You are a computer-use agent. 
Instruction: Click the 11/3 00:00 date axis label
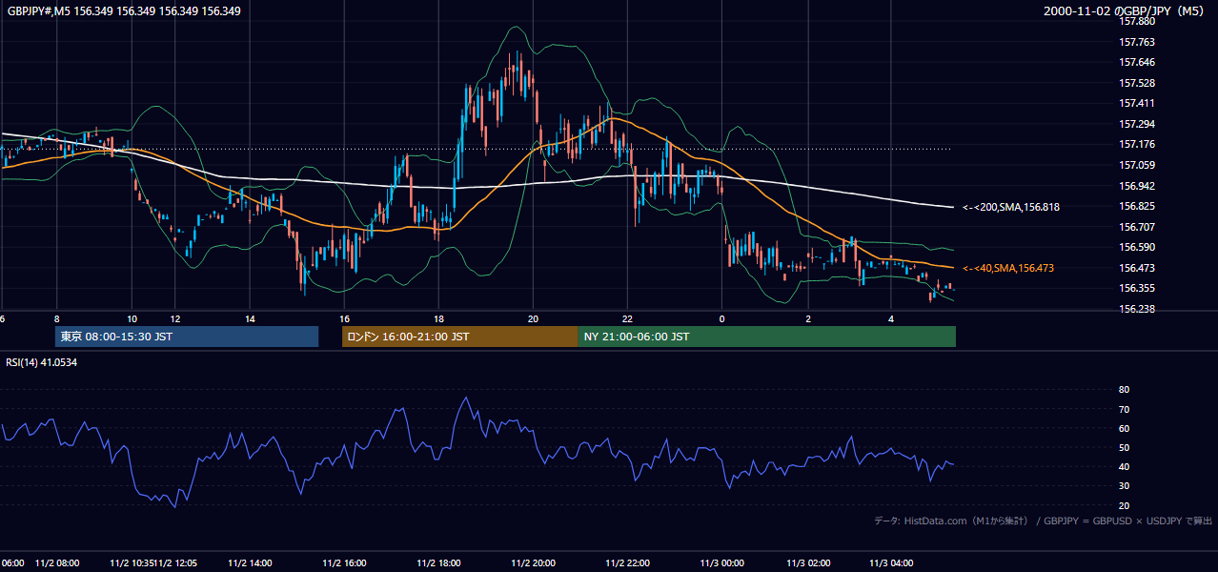[x=721, y=563]
